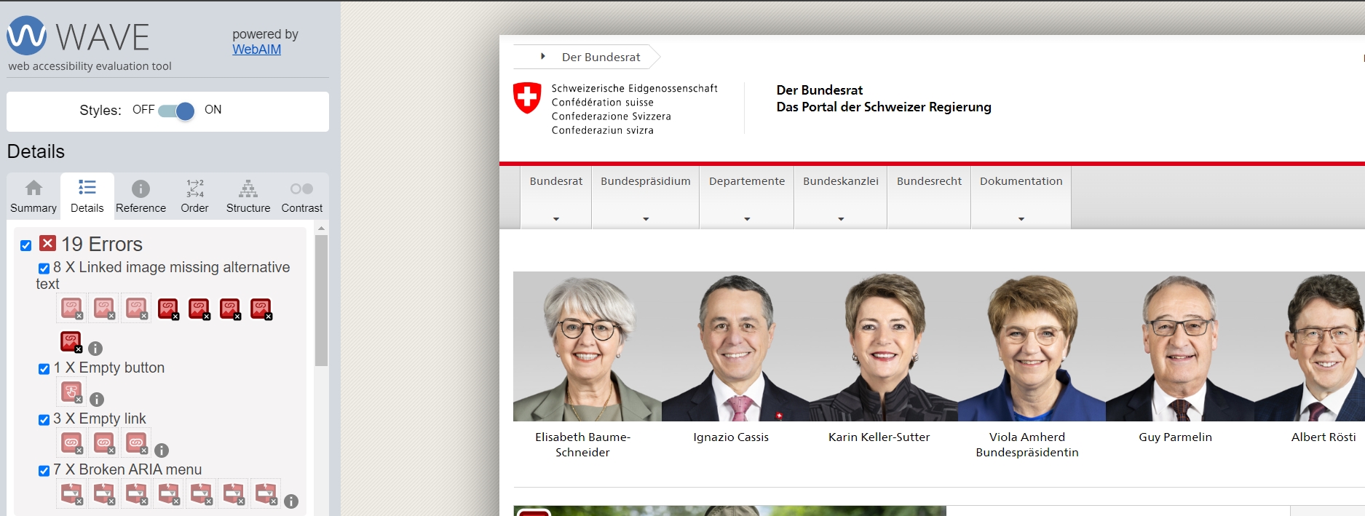This screenshot has height=516, width=1365.
Task: Open Karin Keller-Sutter portrait photo
Action: 884,346
